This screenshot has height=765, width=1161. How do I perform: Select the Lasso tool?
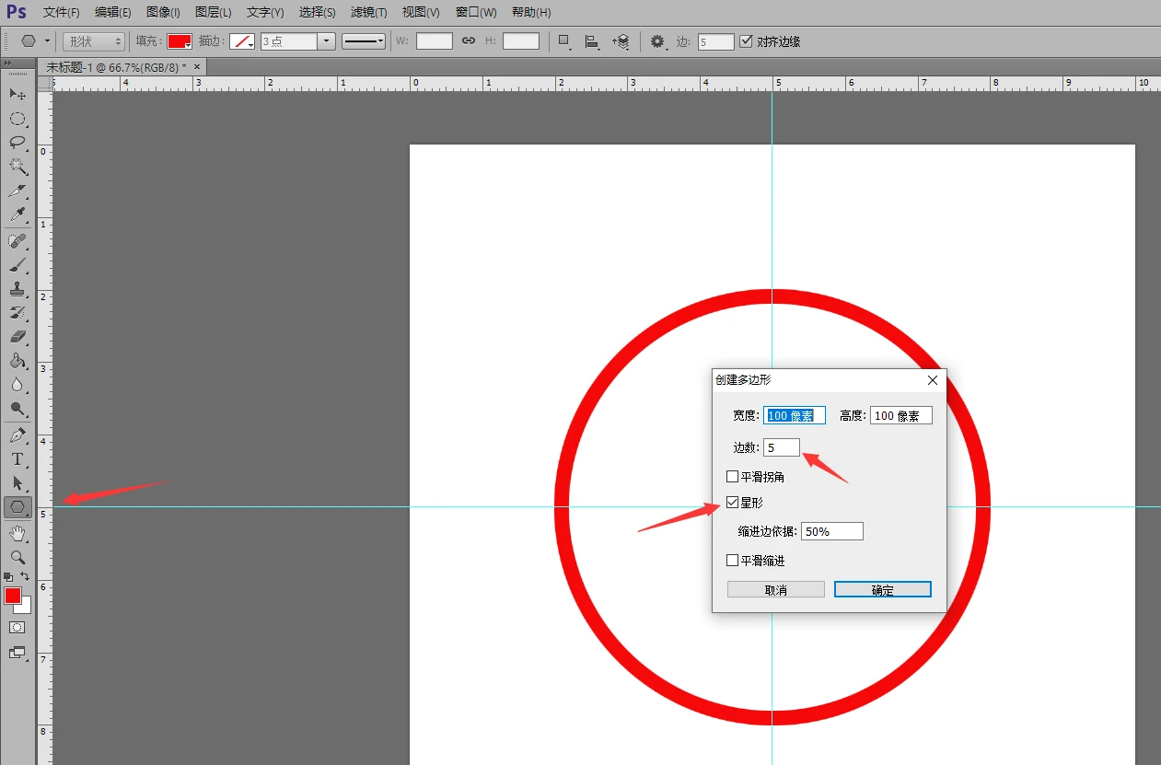(x=17, y=143)
